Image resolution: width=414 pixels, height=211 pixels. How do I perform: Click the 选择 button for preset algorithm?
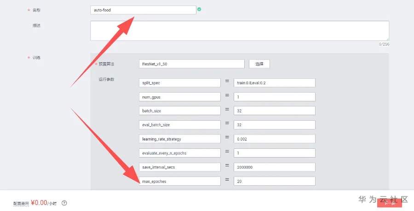pos(259,64)
